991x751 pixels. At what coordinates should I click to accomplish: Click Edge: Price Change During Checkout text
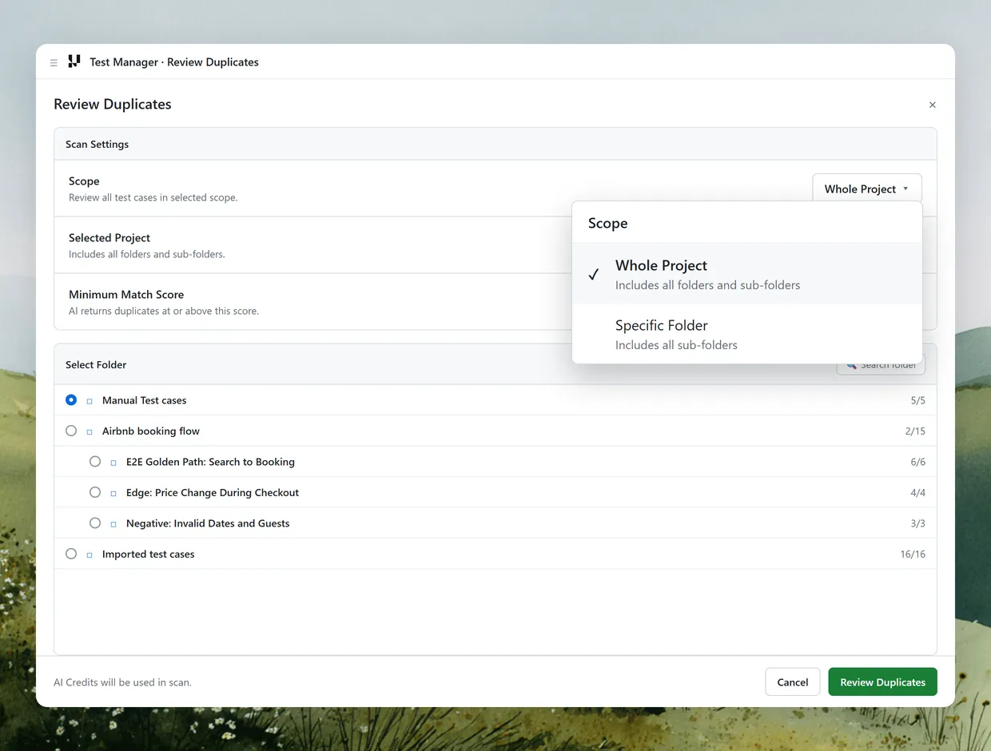click(x=213, y=492)
